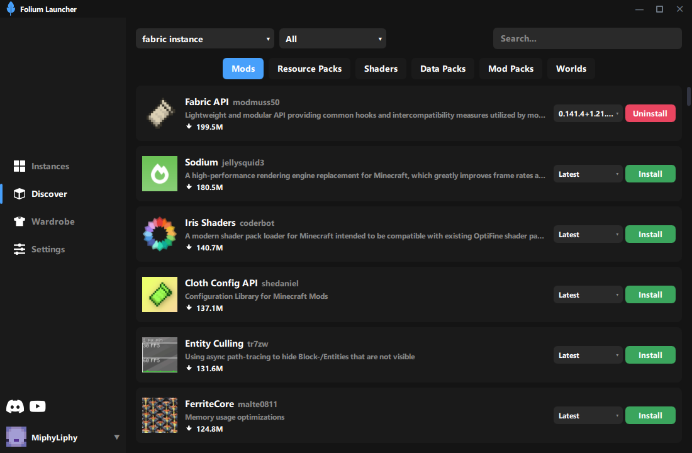Viewport: 692px width, 453px height.
Task: Click the Folium Launcher leaf logo
Action: [11, 8]
